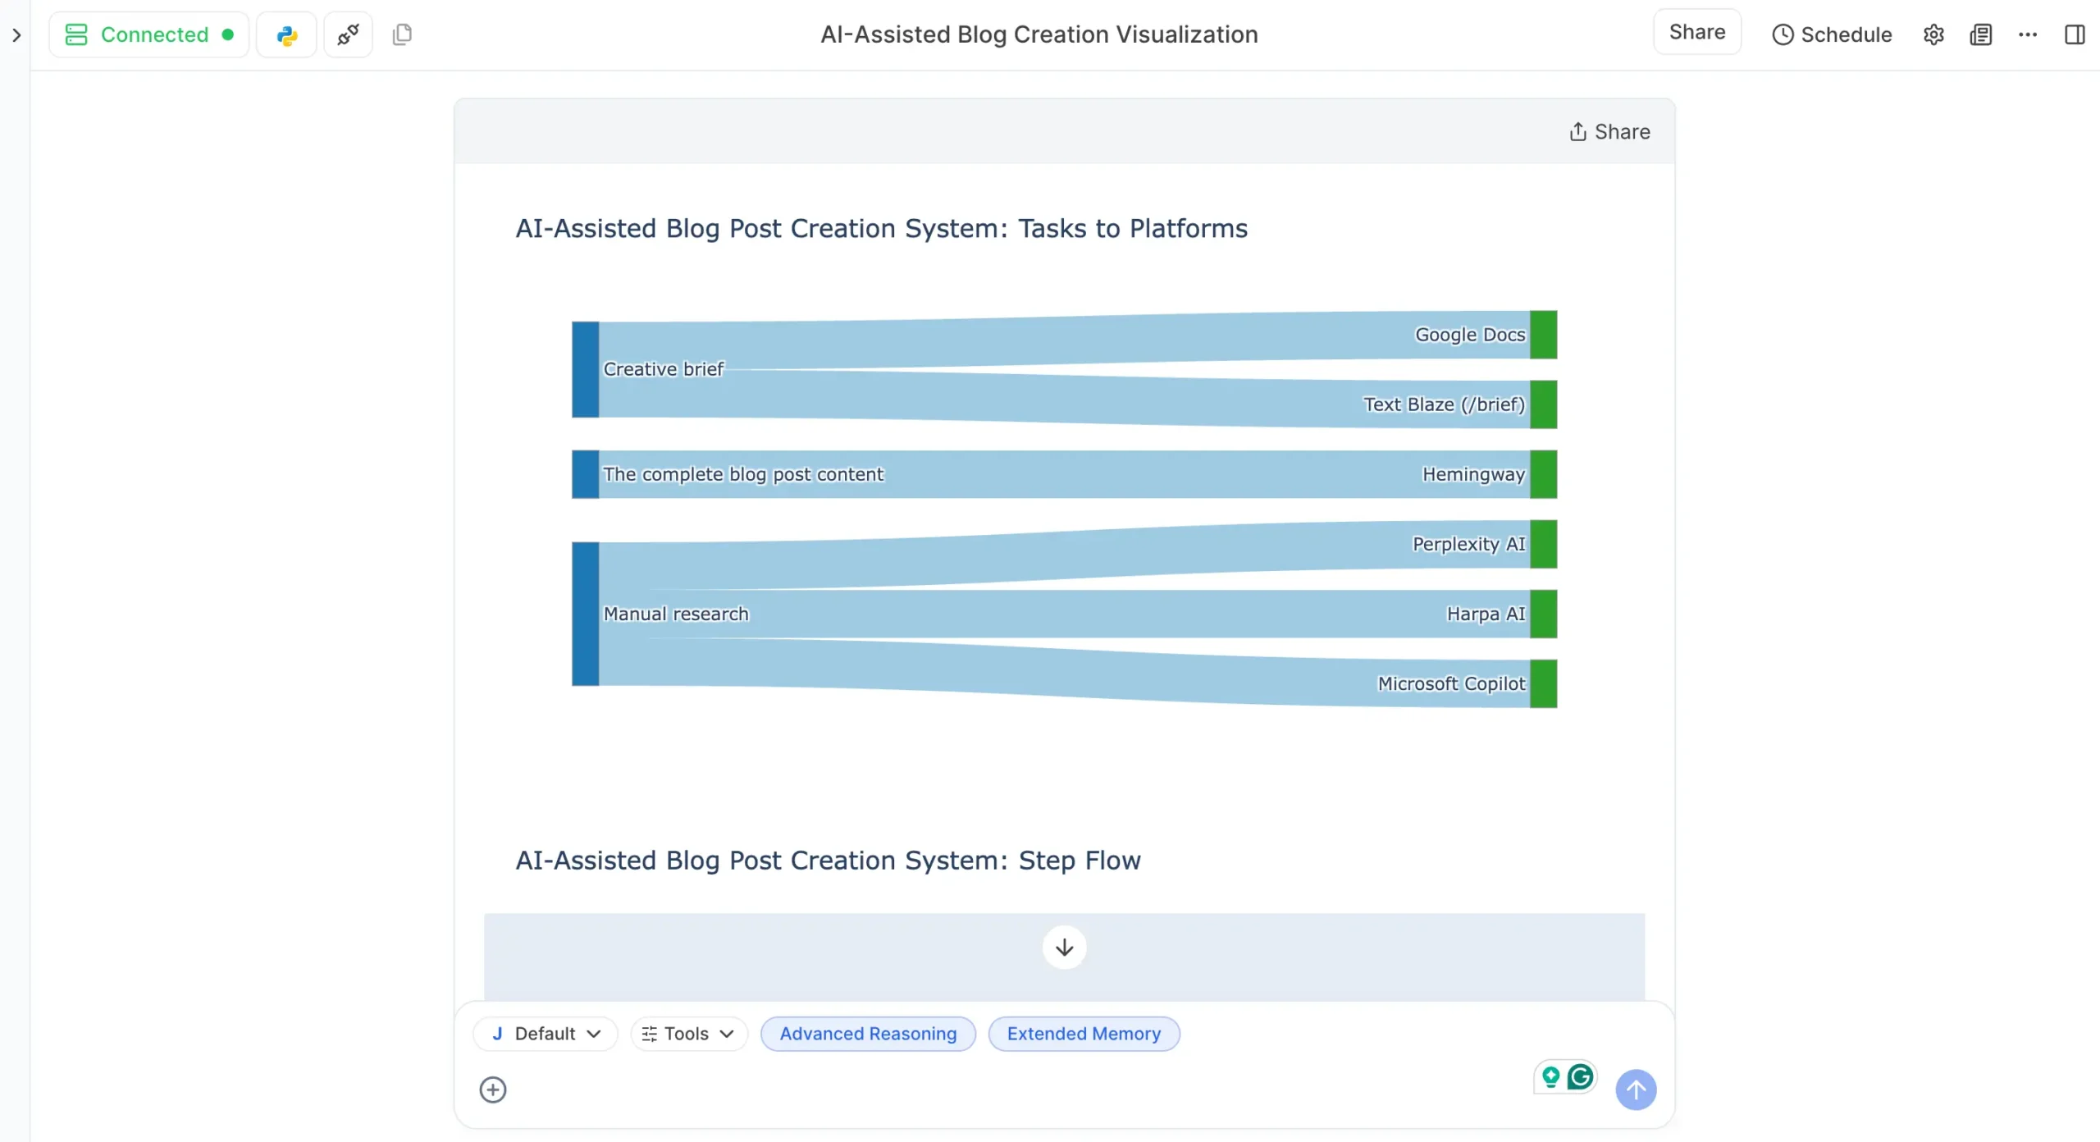The height and width of the screenshot is (1142, 2100).
Task: Open the Schedule menu item
Action: point(1832,34)
